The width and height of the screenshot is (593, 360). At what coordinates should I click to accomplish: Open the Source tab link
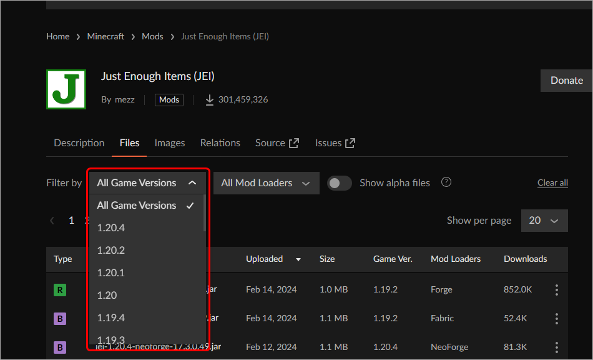pyautogui.click(x=277, y=143)
